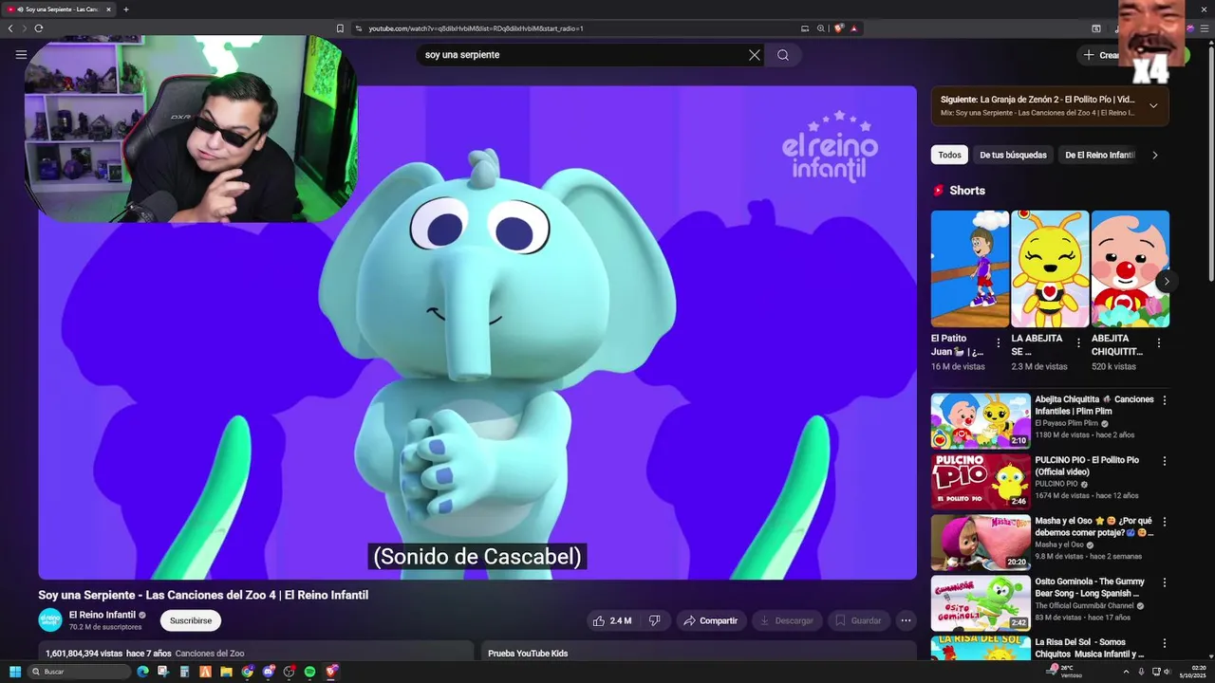
Task: Go back with browser back arrow
Action: (x=10, y=28)
